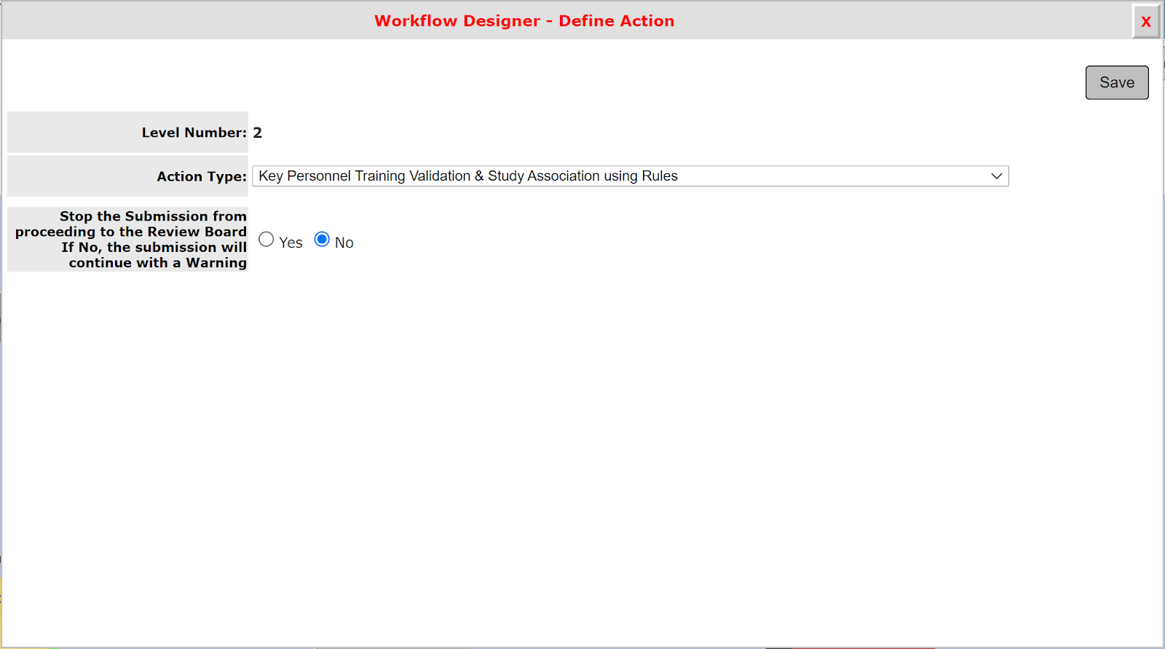
Task: Click the 'Action Type:' label
Action: (x=202, y=176)
